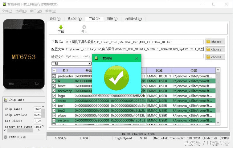Image resolution: width=233 pixels, height=148 pixels.
Task: Uncheck the logo partition checkbox
Action: pyautogui.click(x=54, y=96)
